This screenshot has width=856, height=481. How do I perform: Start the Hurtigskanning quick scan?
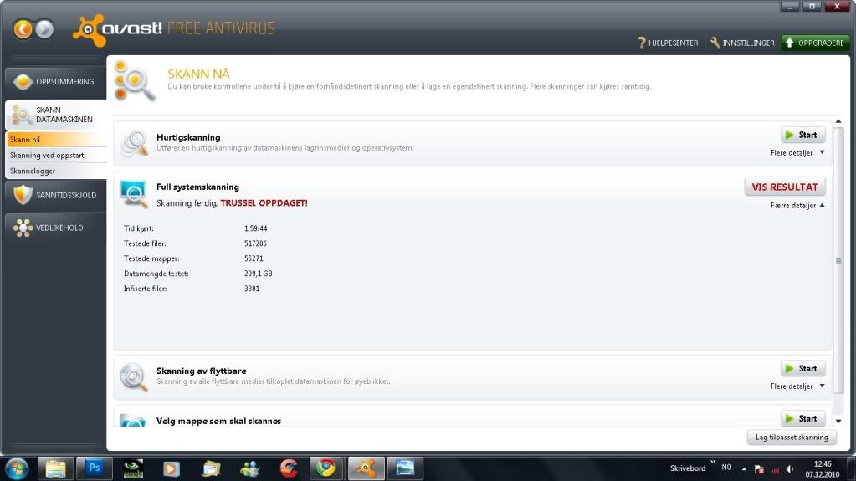pos(802,135)
